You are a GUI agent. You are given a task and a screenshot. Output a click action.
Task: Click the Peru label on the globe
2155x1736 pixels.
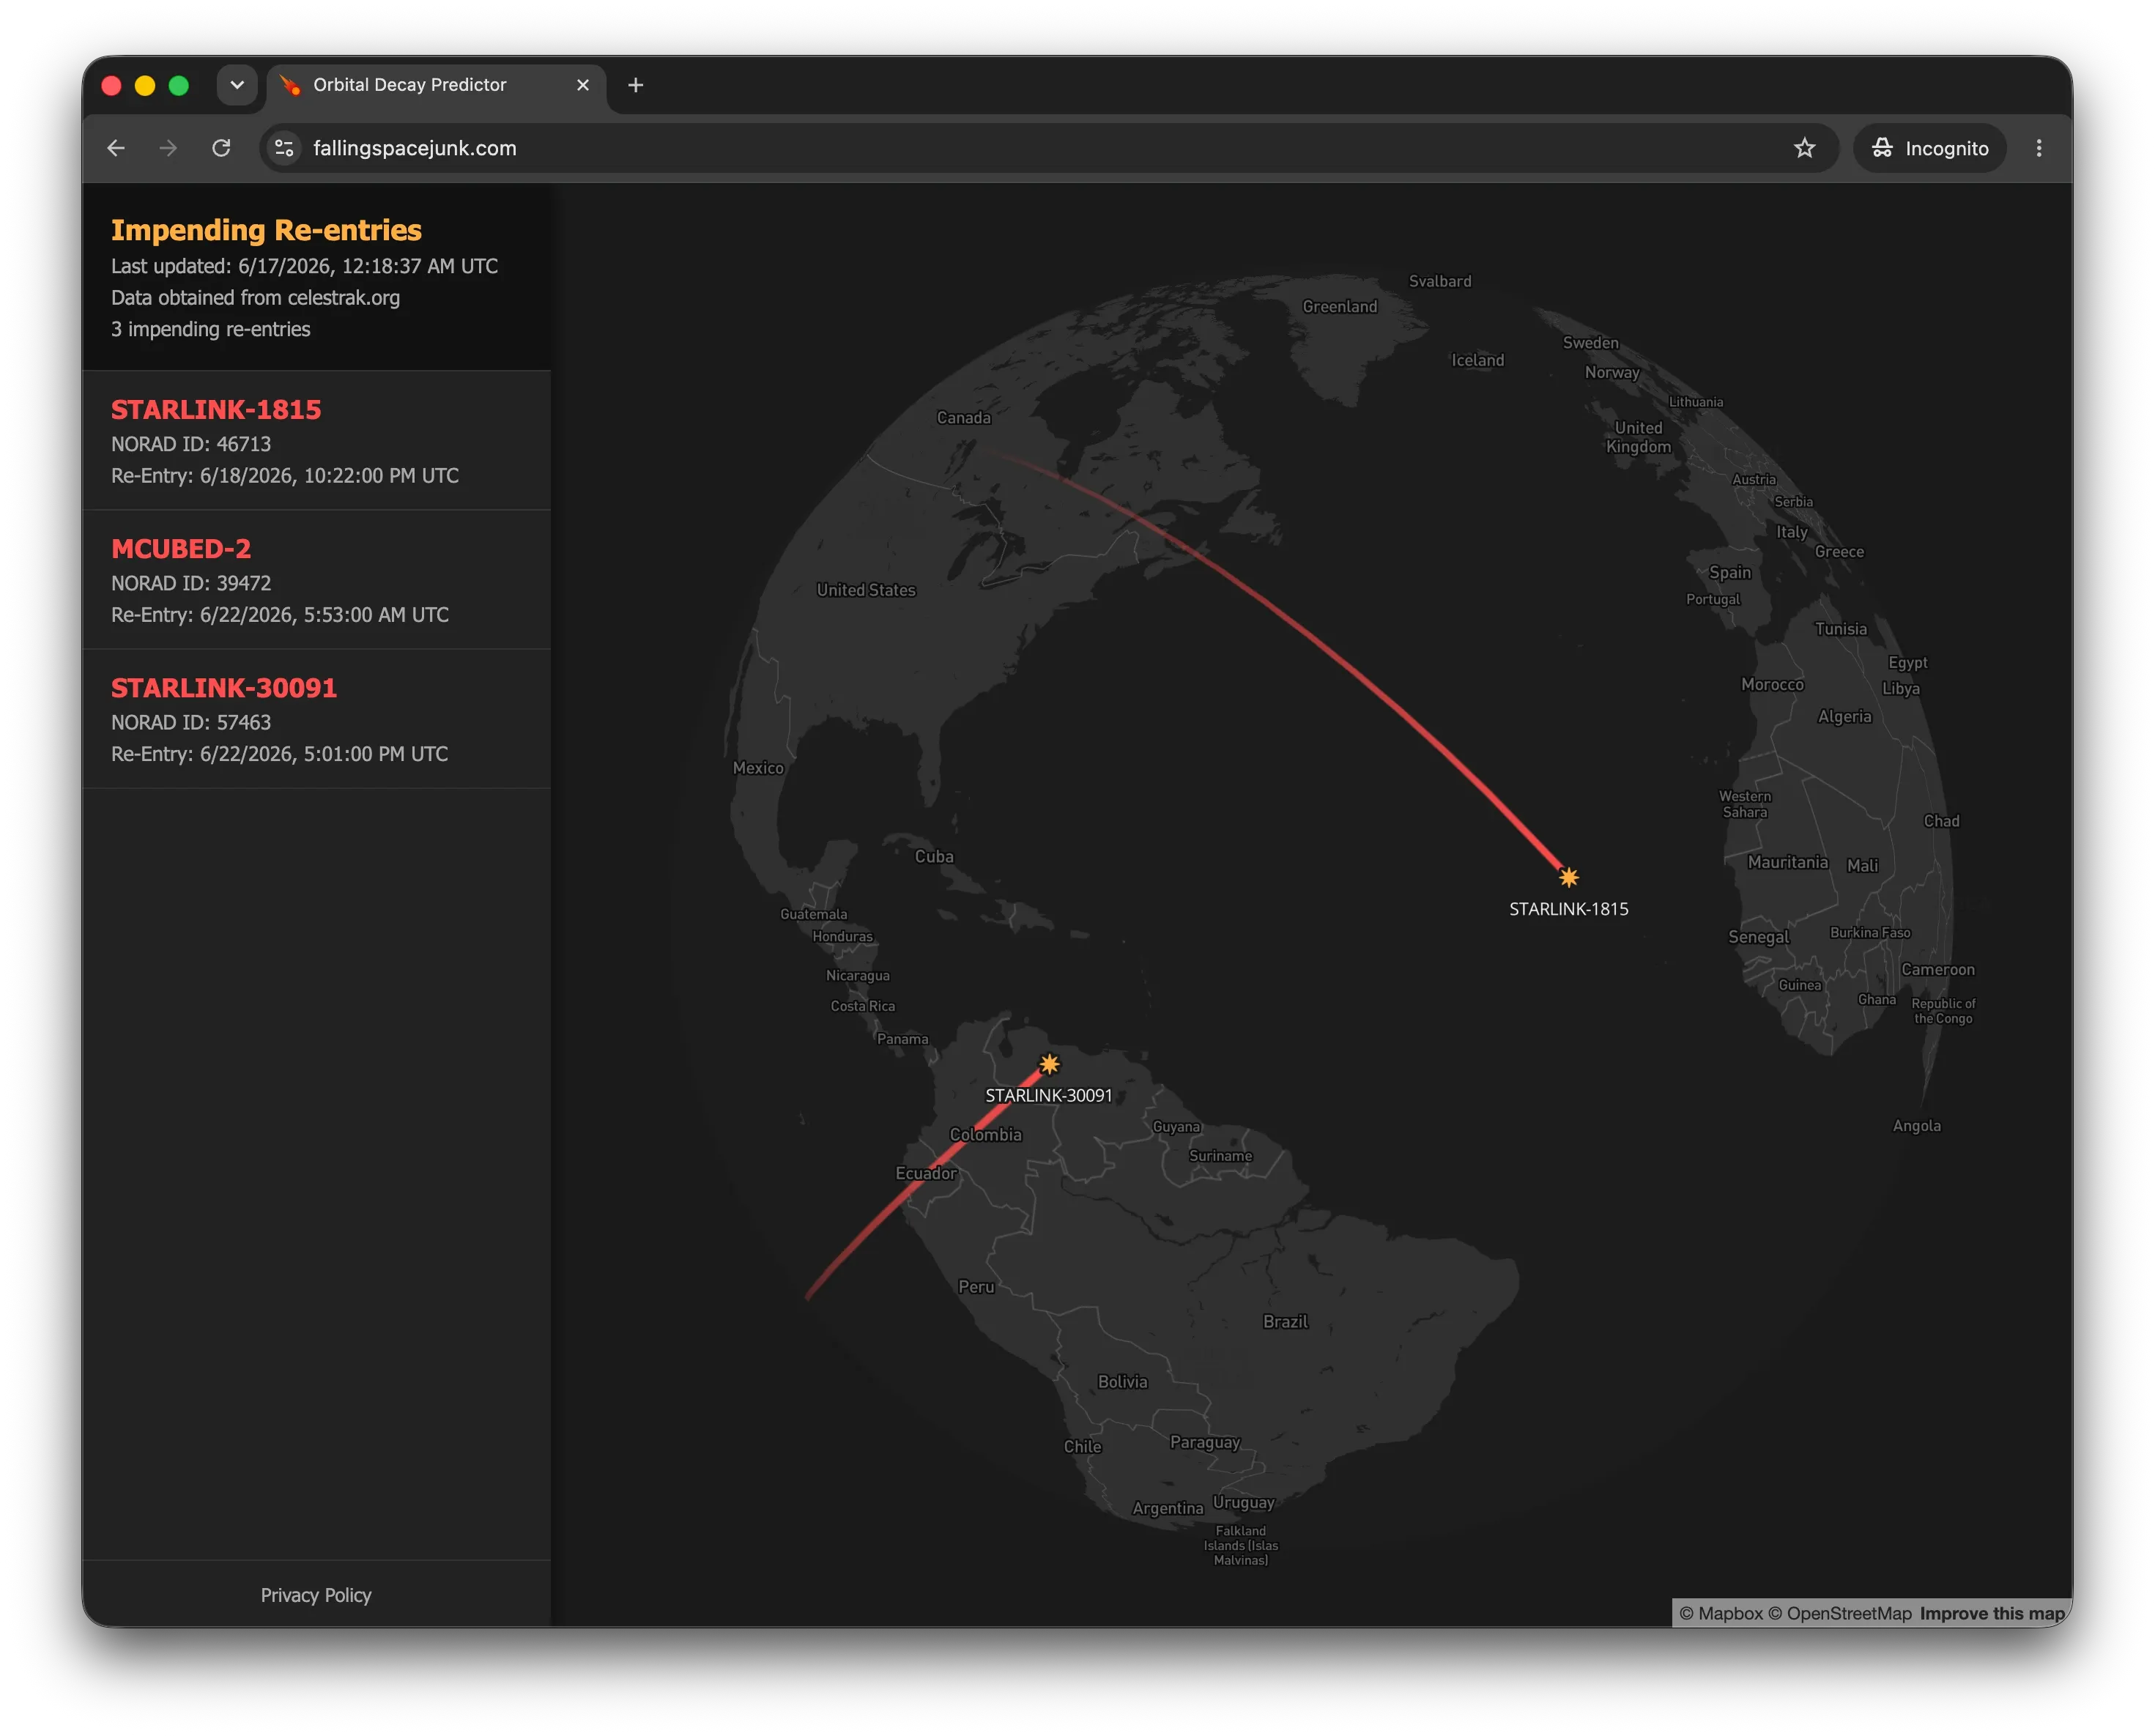click(x=976, y=1287)
